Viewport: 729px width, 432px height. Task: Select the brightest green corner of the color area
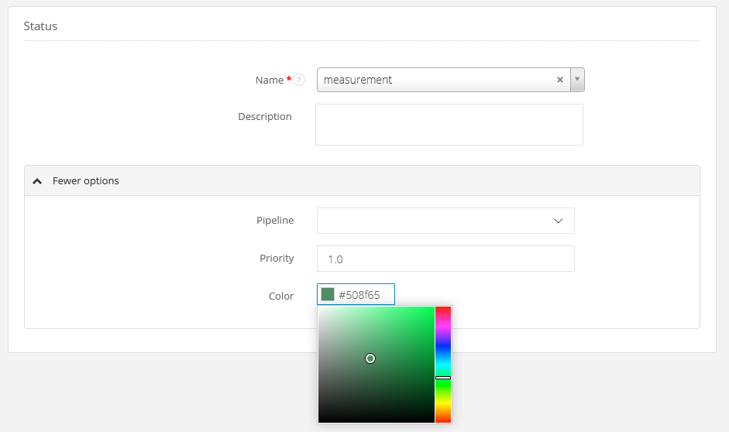click(x=432, y=308)
